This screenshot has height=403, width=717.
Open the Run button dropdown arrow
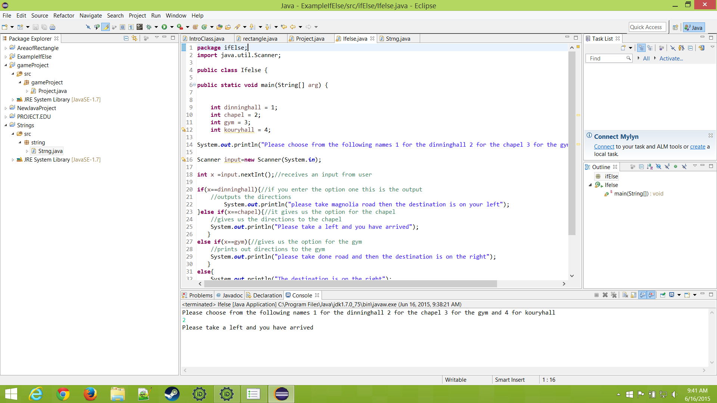point(172,27)
